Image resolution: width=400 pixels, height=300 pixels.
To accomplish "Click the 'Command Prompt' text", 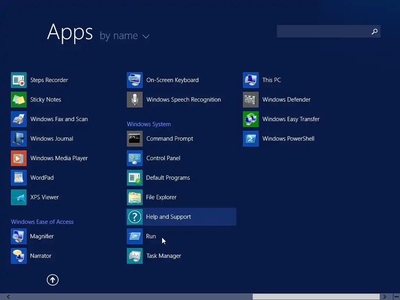I will tap(170, 139).
